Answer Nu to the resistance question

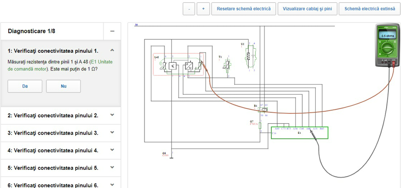(x=63, y=86)
